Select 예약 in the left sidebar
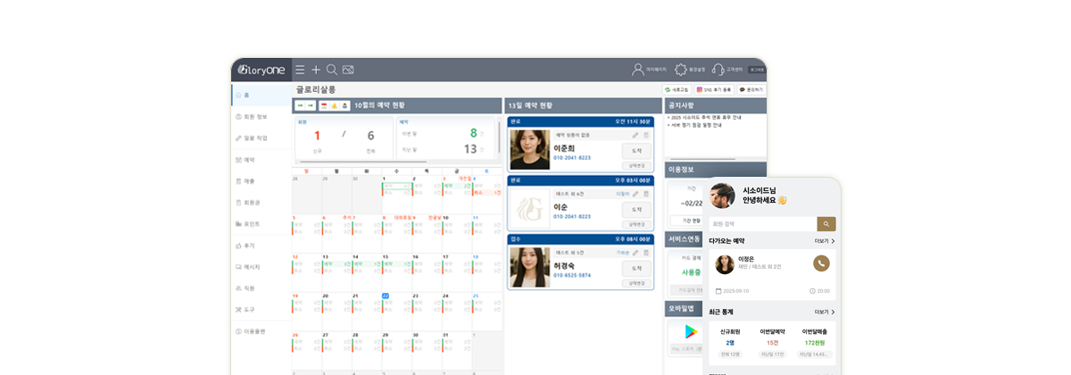This screenshot has height=375, width=1071. (x=249, y=160)
